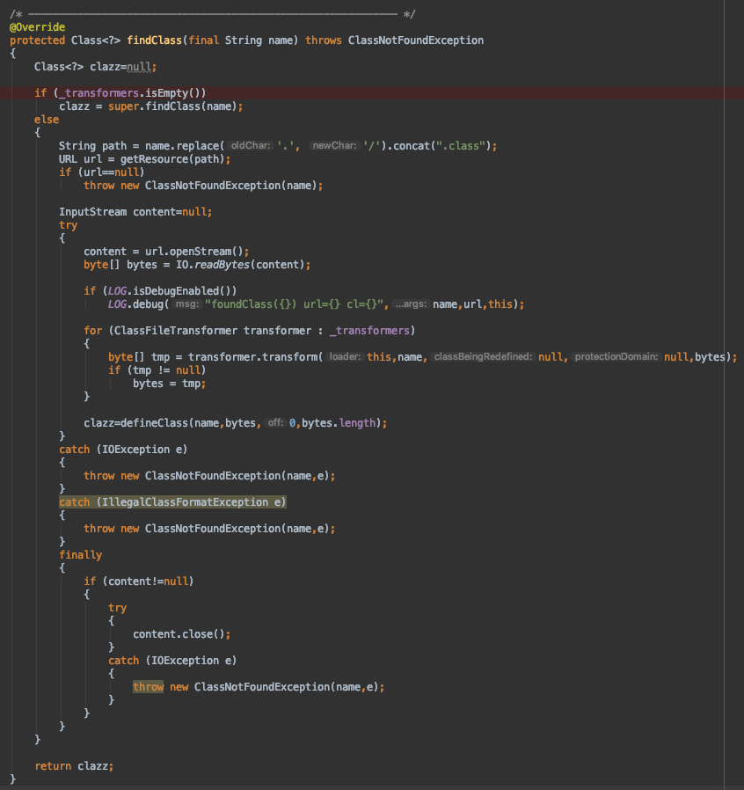Click the highlighted 'throw' keyword in the finally block
Image resolution: width=744 pixels, height=790 pixels.
tap(148, 687)
